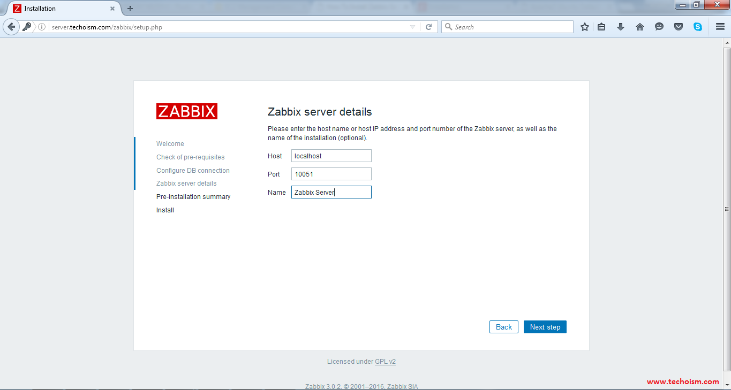
Task: Select Install step in sidebar
Action: tap(165, 210)
